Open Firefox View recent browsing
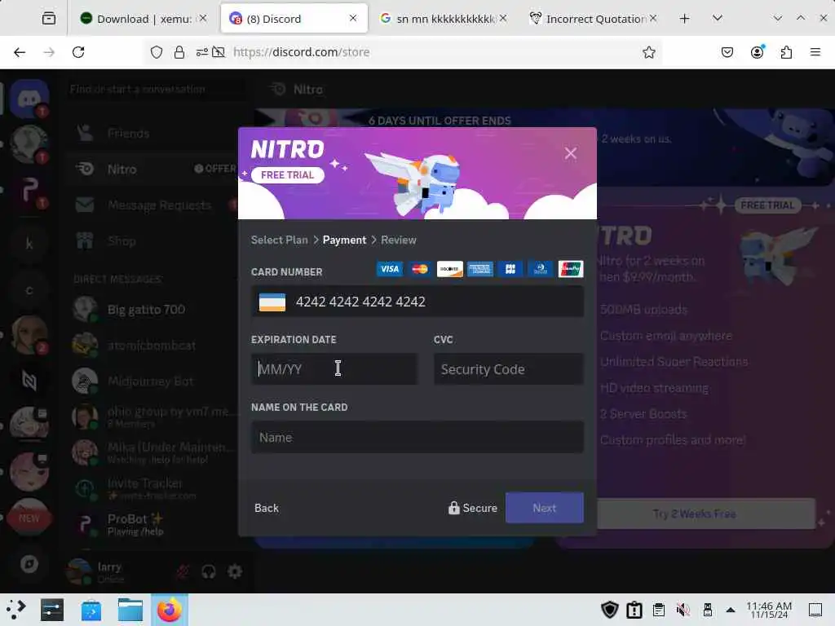Viewport: 835px width, 626px height. click(x=48, y=19)
